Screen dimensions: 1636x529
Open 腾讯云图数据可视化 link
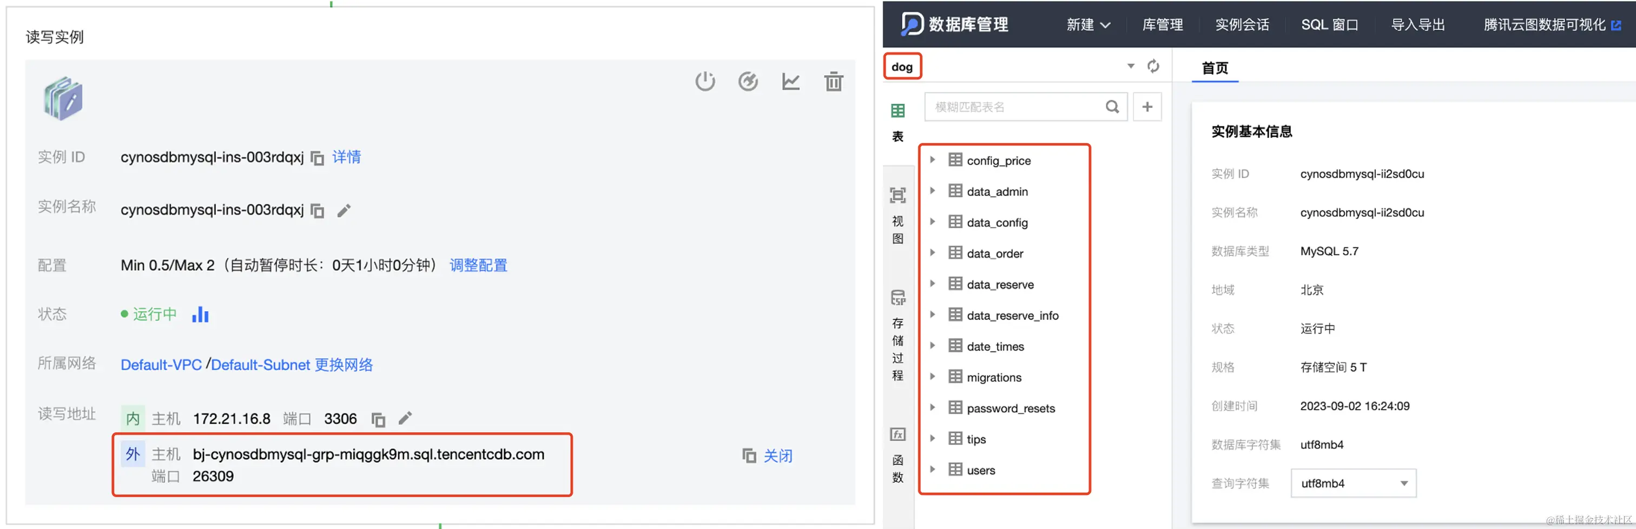[x=1544, y=25]
